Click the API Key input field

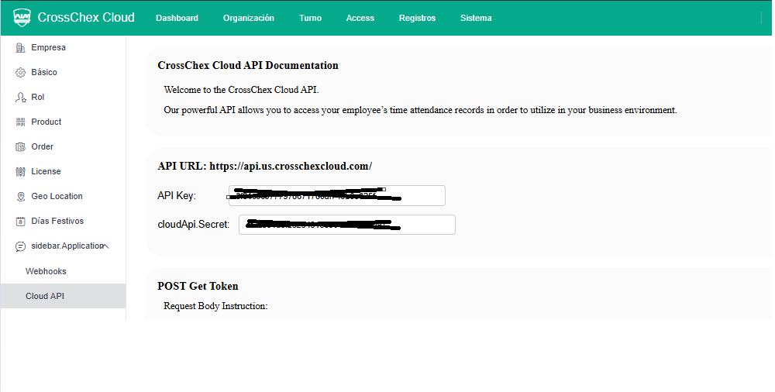tap(337, 196)
